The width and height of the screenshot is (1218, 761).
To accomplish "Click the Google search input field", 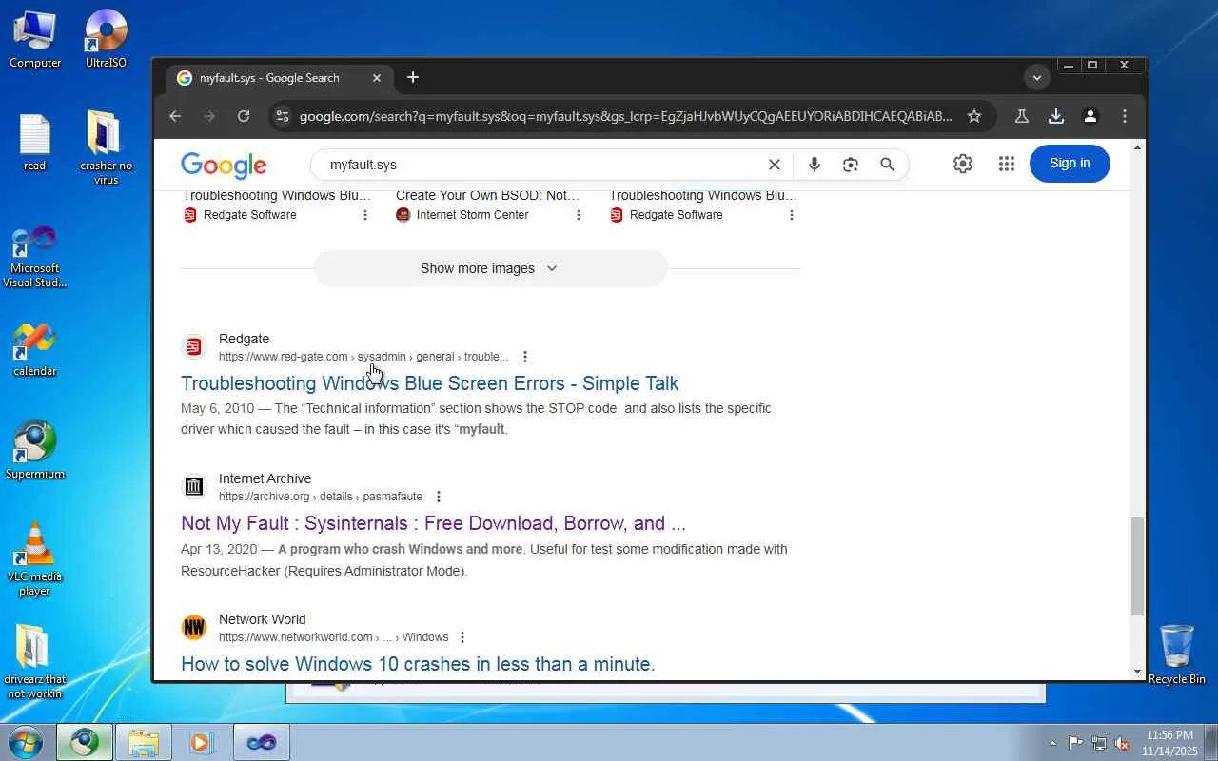I will [542, 165].
